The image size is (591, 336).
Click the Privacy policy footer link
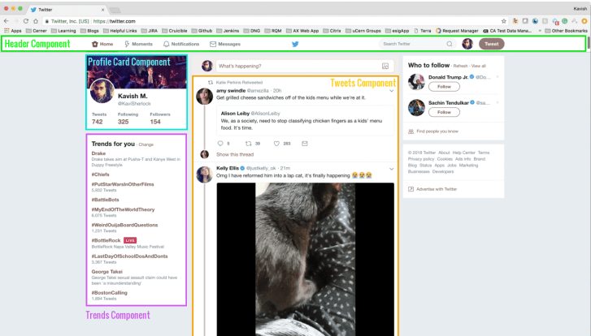click(x=420, y=159)
